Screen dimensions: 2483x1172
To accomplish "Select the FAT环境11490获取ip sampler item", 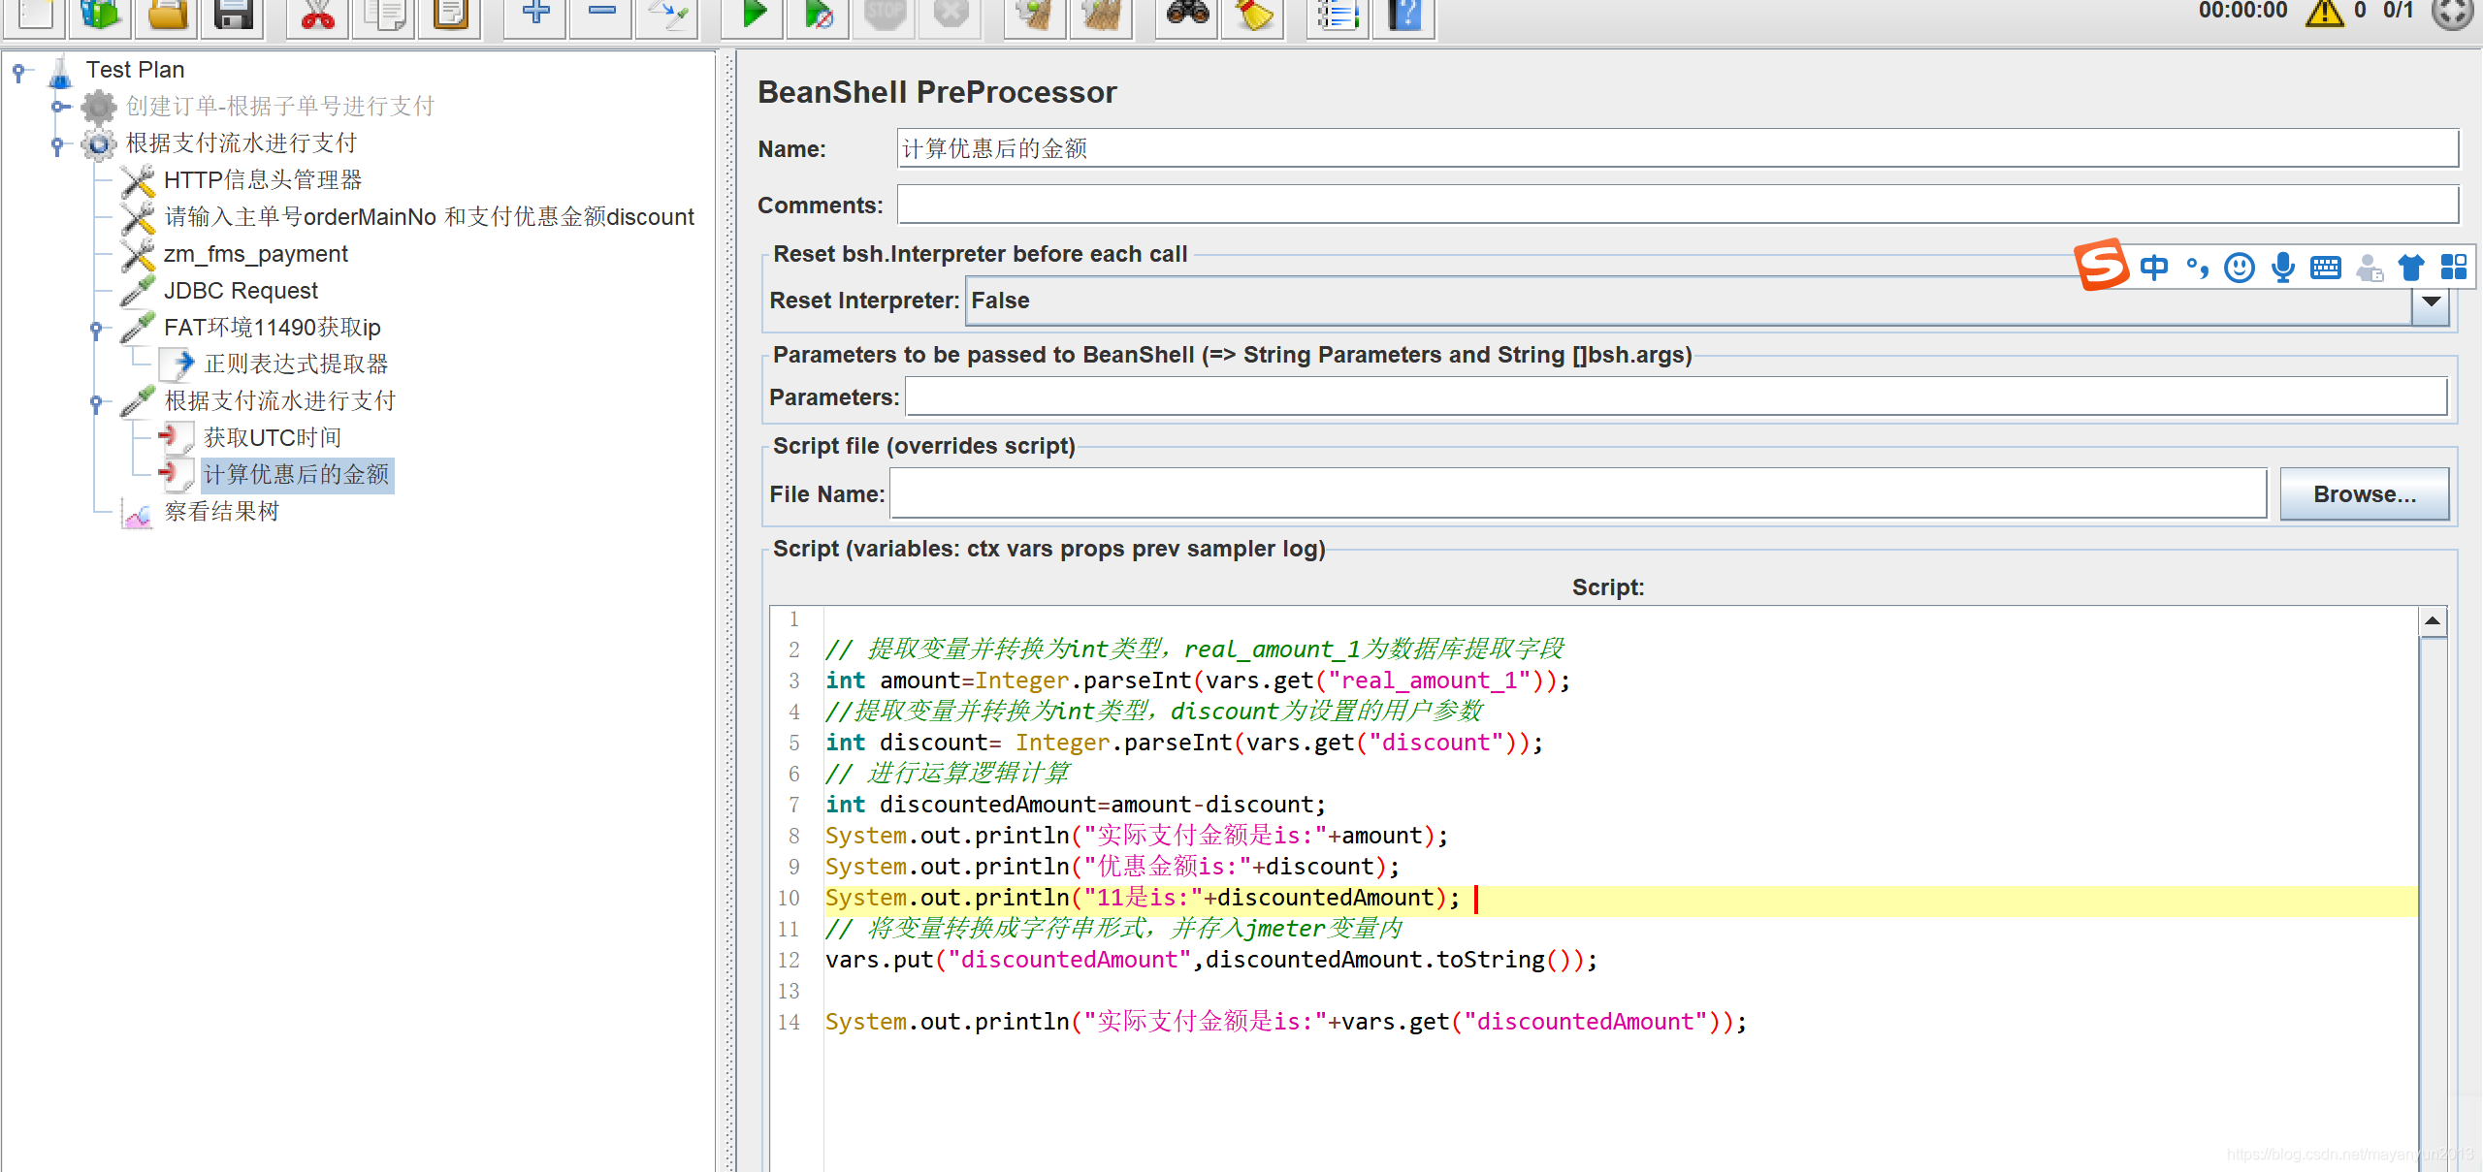I will [x=272, y=328].
